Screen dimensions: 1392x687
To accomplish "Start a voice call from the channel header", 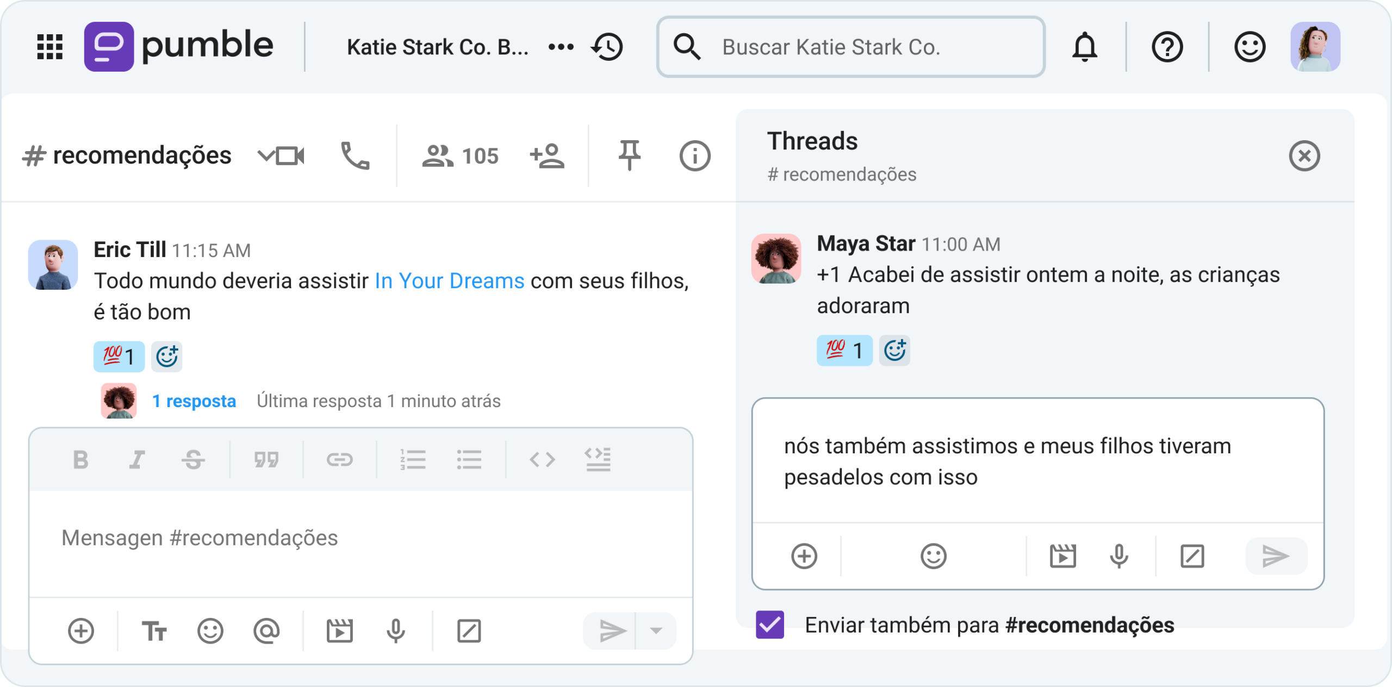I will pos(355,156).
